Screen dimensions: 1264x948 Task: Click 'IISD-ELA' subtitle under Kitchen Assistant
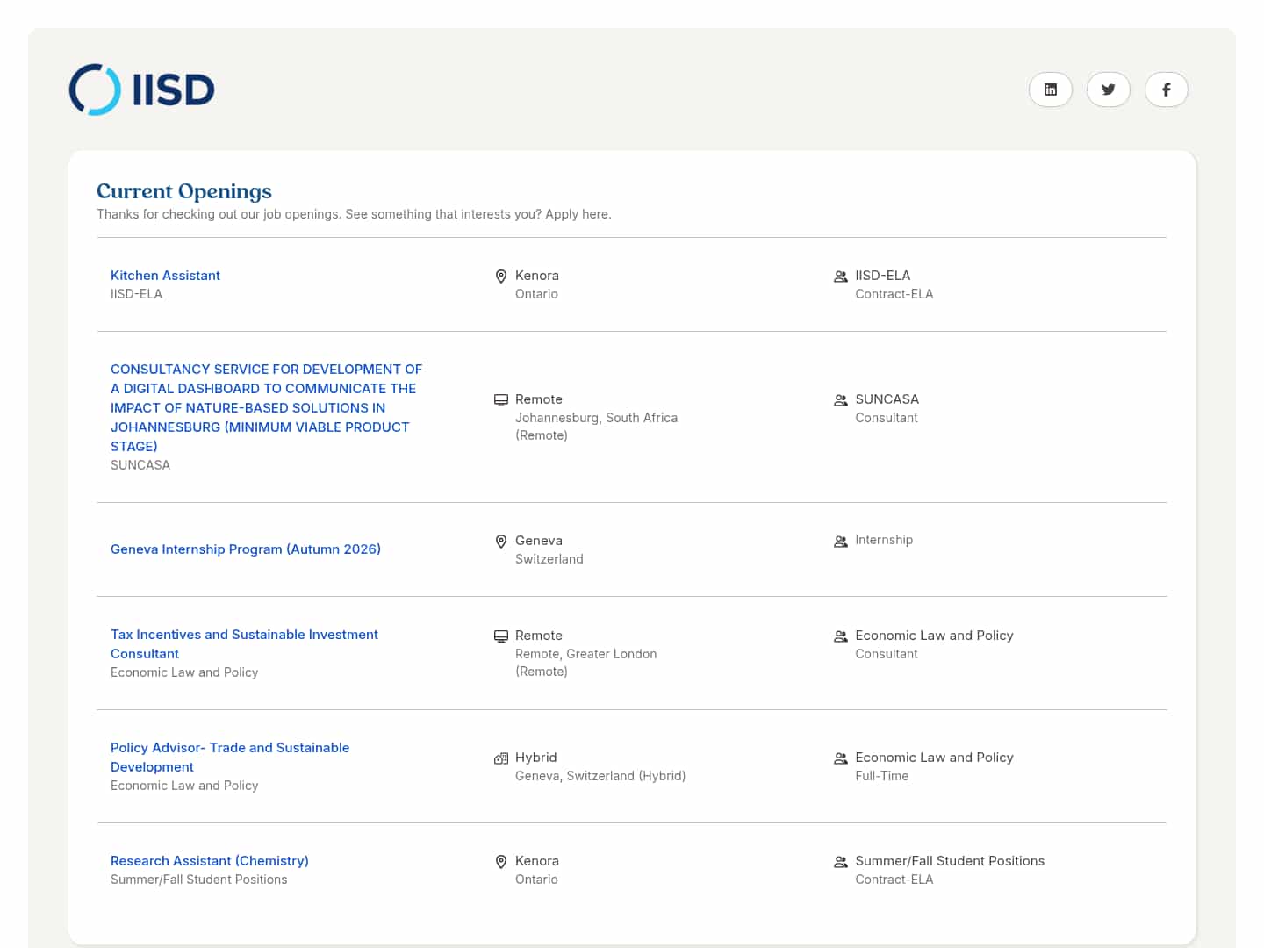click(136, 294)
